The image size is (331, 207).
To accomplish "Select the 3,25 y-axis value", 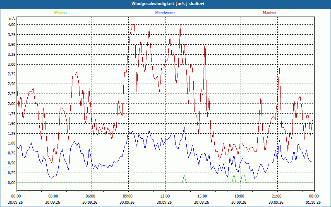I will coord(12,54).
